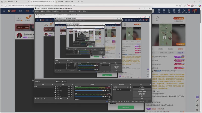Toggle lock on browser globe source

pyautogui.click(x=71, y=93)
